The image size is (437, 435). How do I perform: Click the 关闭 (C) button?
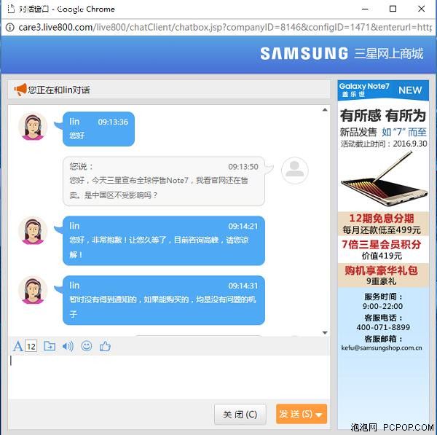240,415
